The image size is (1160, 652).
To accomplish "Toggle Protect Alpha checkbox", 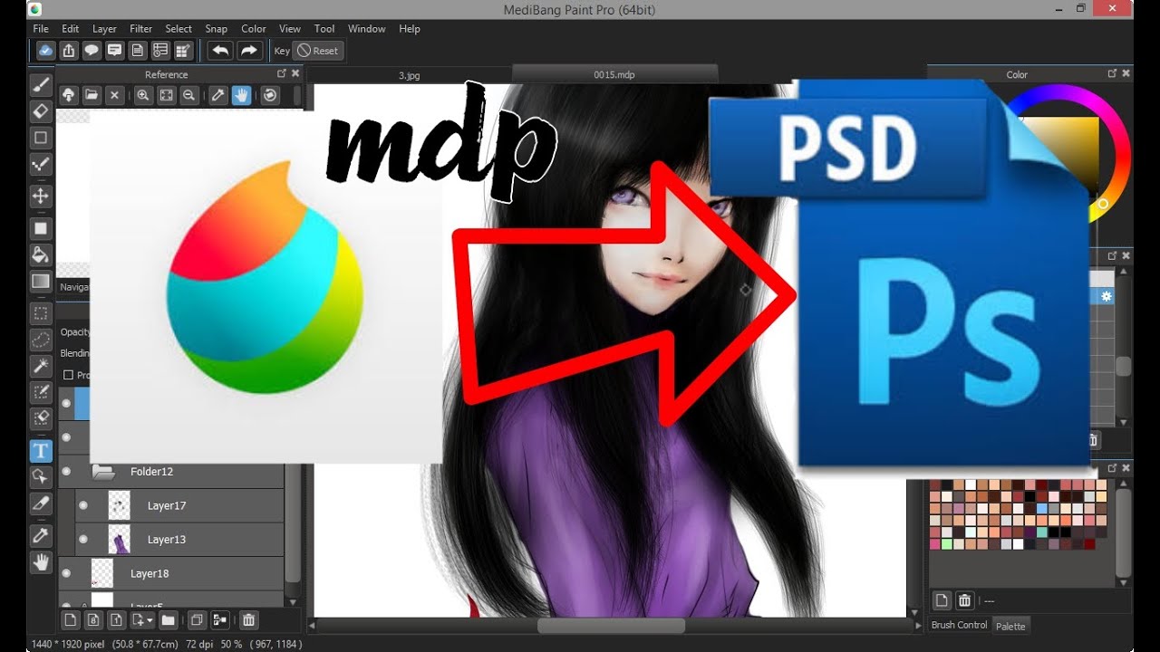I will [68, 375].
